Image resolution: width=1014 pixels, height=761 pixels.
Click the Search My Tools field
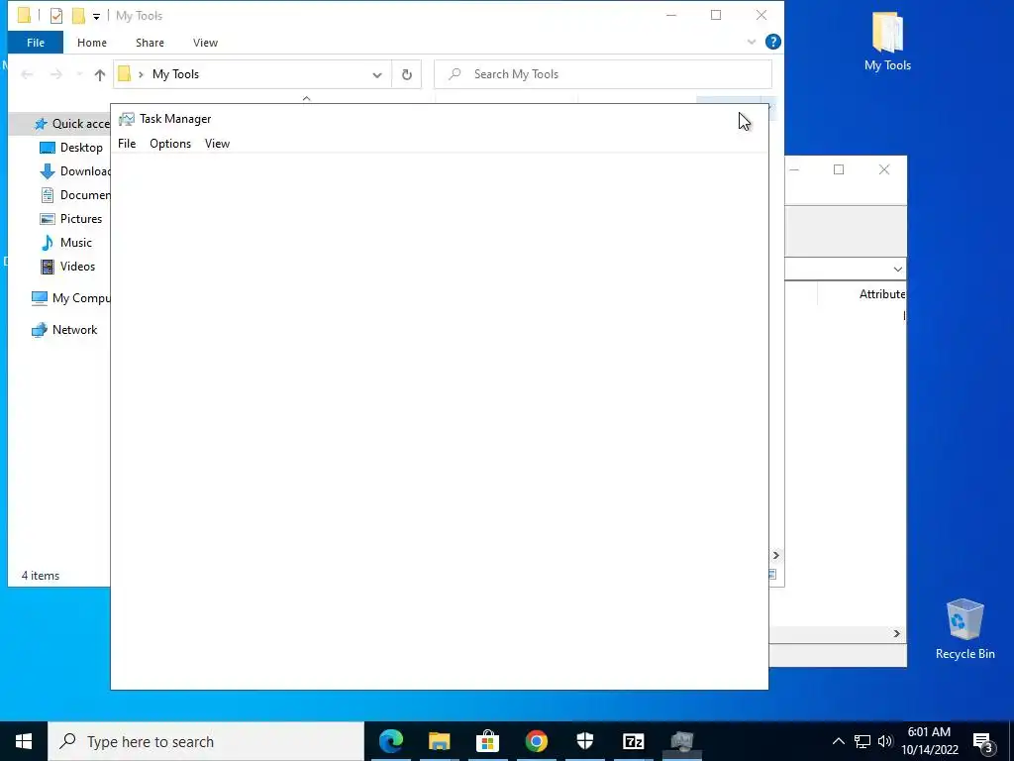603,74
